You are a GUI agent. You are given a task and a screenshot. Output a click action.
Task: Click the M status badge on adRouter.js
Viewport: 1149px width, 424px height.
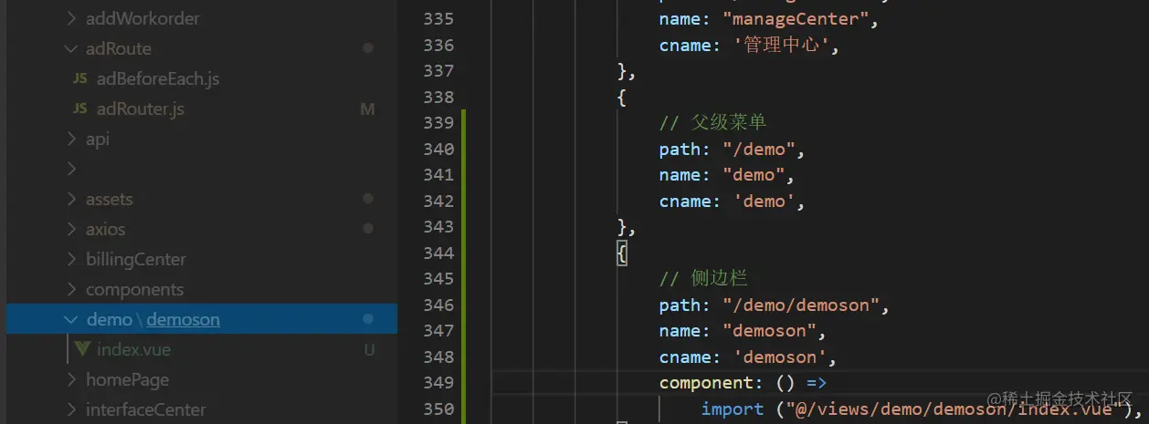[368, 109]
